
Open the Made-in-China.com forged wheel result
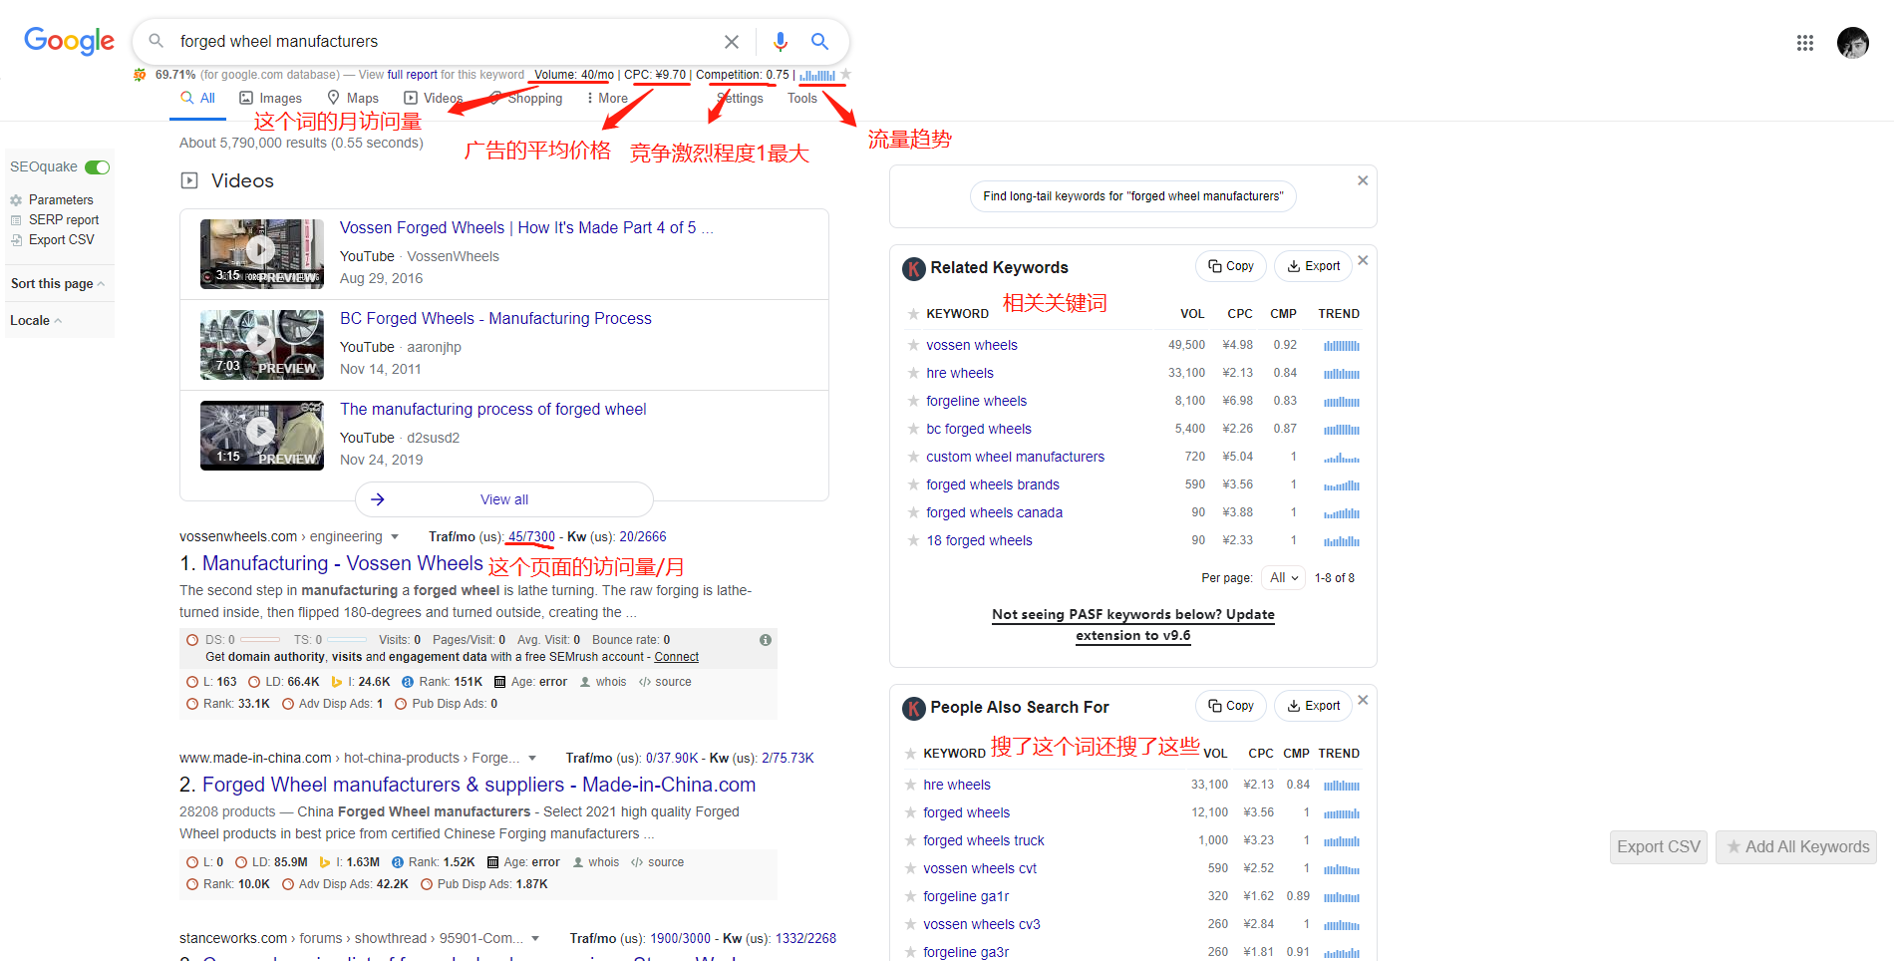click(x=479, y=786)
